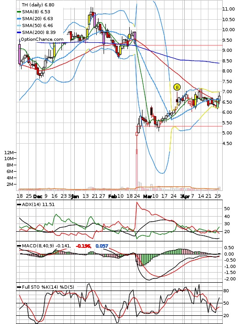241x324 pixels.
Task: Click the tall pink volume spike bar
Action: [x=137, y=169]
